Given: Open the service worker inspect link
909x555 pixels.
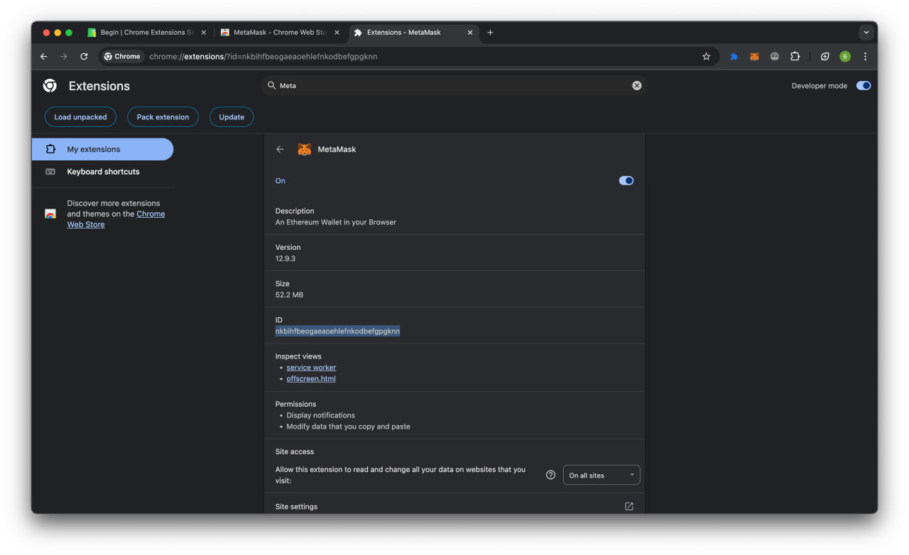Looking at the screenshot, I should (311, 368).
